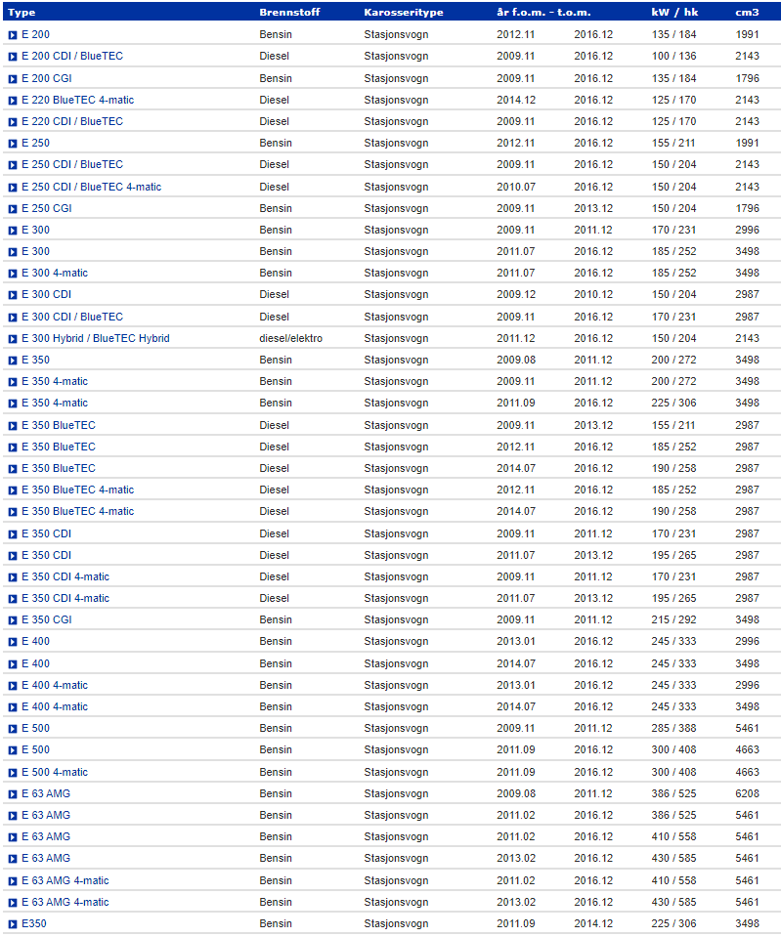Open the E 250 CDI / BlueTEC 4-matic link
The width and height of the screenshot is (781, 937).
(92, 187)
